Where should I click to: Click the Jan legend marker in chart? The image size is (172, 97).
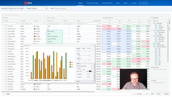[70, 62]
